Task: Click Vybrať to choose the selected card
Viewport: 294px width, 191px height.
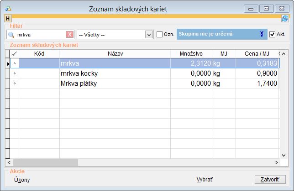Action: 204,180
